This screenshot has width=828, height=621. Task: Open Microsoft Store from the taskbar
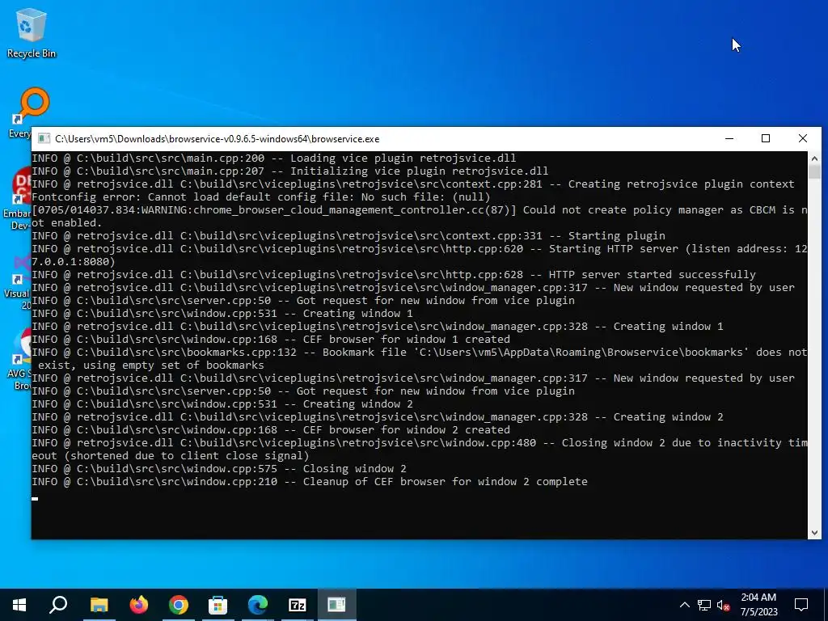click(x=218, y=605)
